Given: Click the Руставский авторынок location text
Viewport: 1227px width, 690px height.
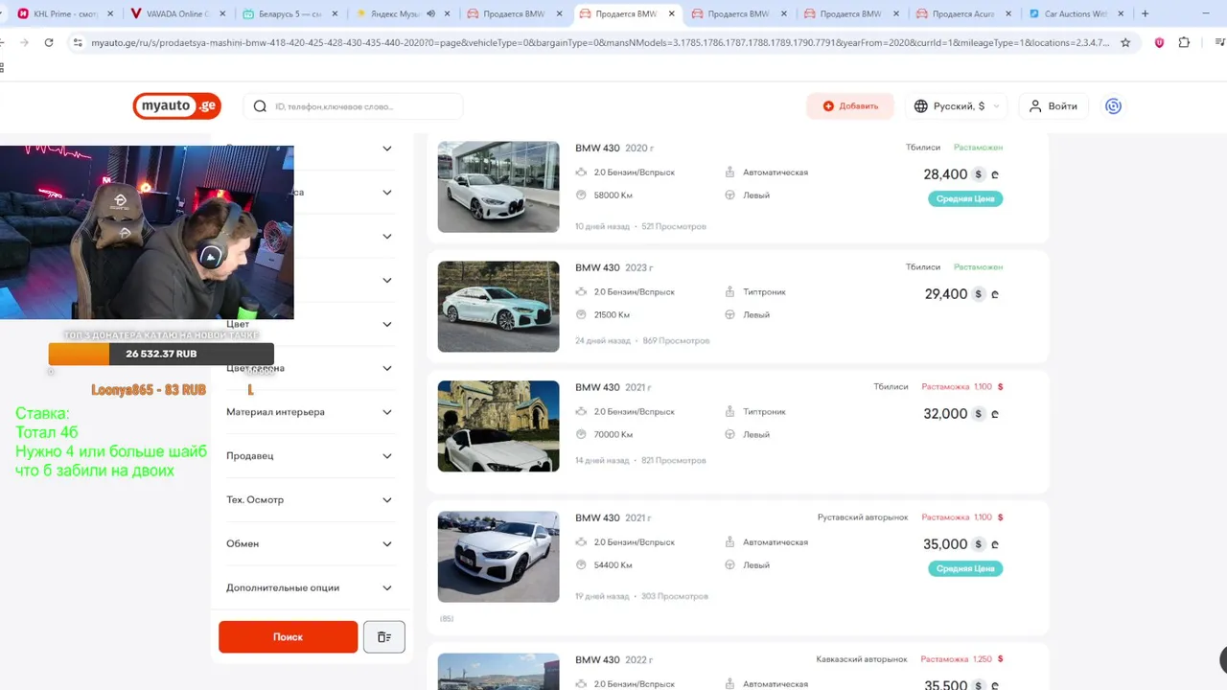Looking at the screenshot, I should (863, 517).
